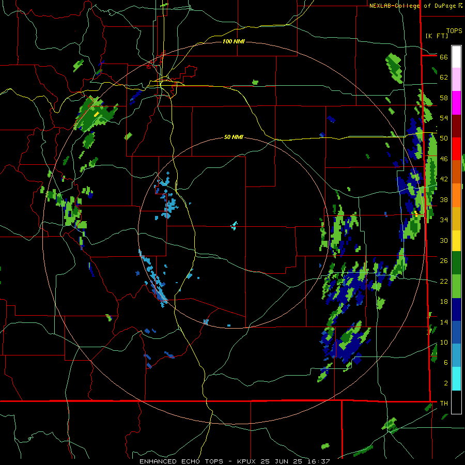This screenshot has height=465, width=465.
Task: Click the legend value 34
Action: coord(444,220)
